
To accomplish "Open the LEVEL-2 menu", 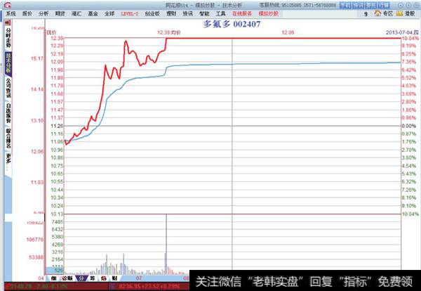I will coord(129,13).
